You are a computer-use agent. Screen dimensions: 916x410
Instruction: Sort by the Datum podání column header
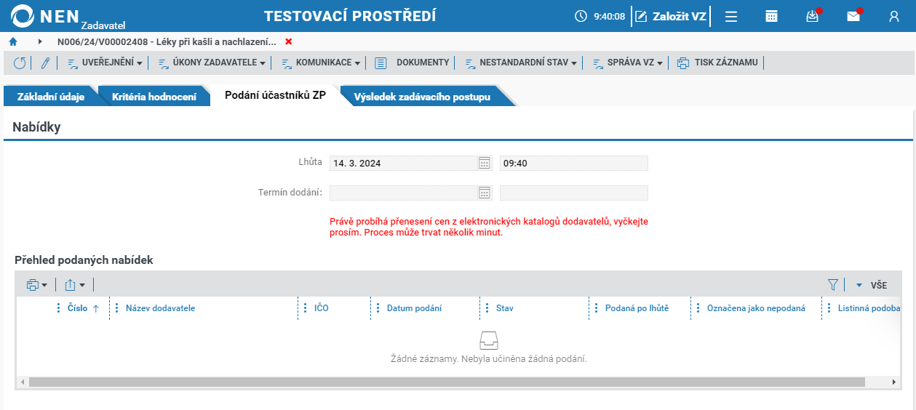point(414,308)
